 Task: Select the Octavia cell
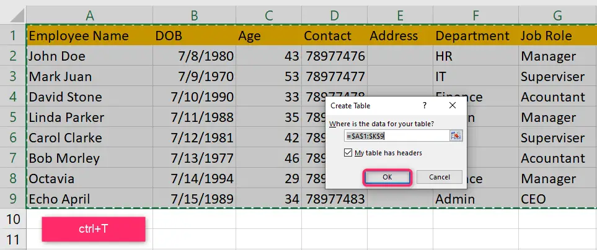tap(89, 178)
